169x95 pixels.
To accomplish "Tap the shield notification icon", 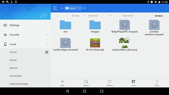I will 16,2.
